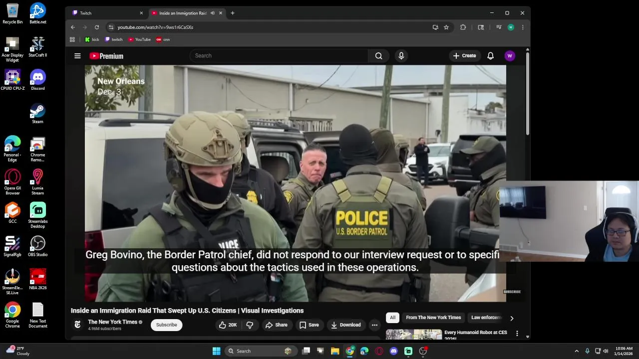Show hidden system tray icons

577,351
